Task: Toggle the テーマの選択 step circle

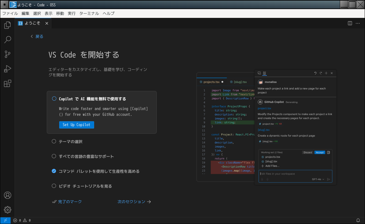Action: [54, 141]
